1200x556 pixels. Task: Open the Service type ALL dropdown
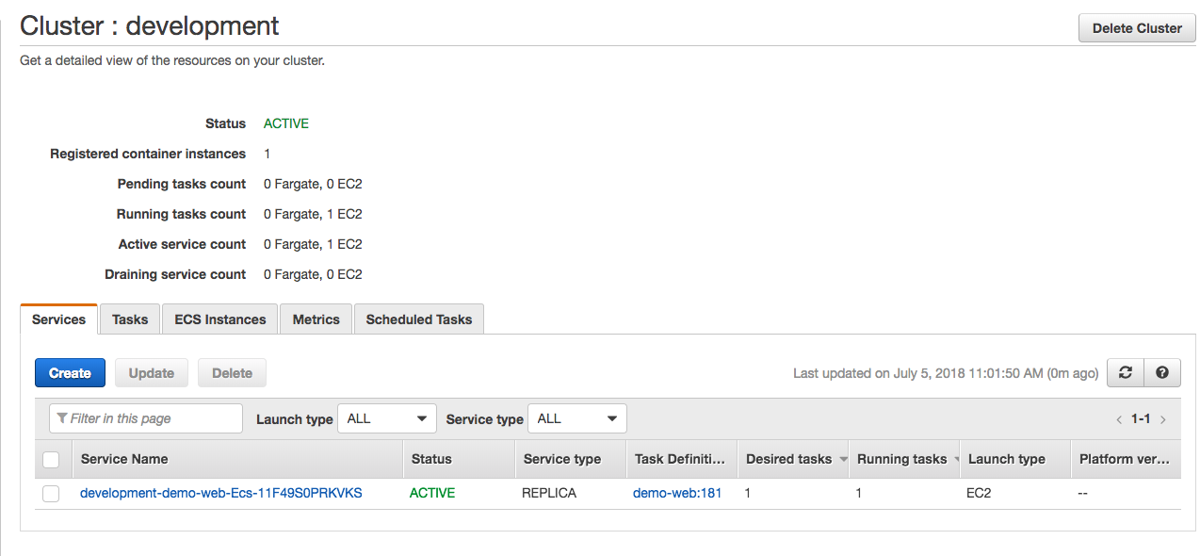(x=577, y=418)
